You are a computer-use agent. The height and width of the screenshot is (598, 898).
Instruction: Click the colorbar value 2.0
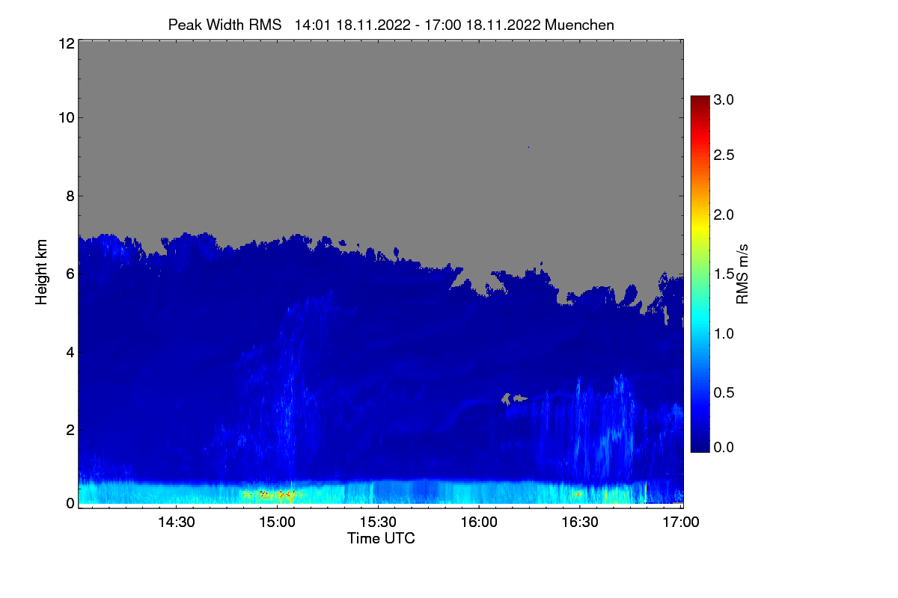click(x=724, y=215)
